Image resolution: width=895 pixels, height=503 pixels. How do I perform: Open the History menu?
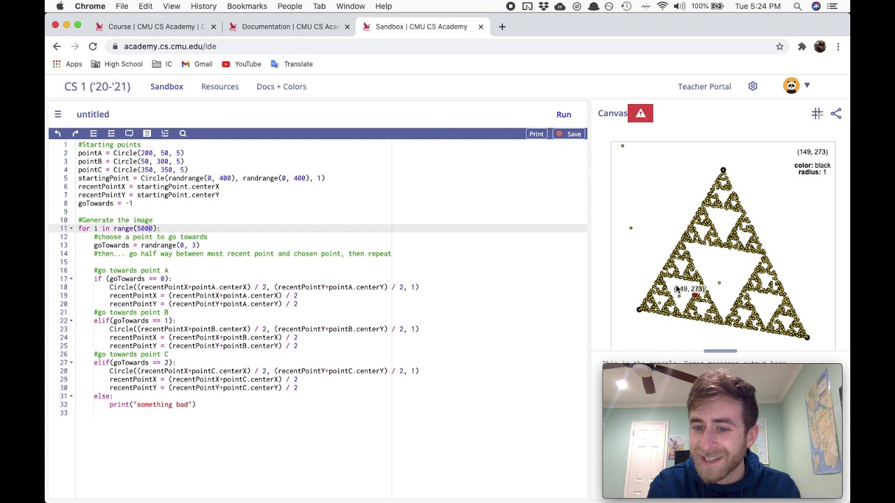pyautogui.click(x=203, y=6)
